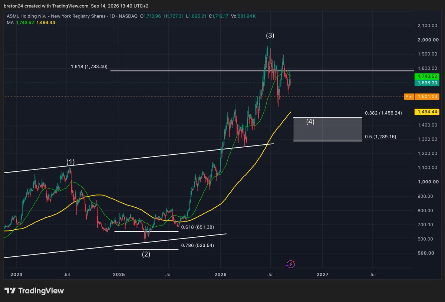
Task: Click the Jul label between 2026 and 2027
Action: click(x=270, y=275)
